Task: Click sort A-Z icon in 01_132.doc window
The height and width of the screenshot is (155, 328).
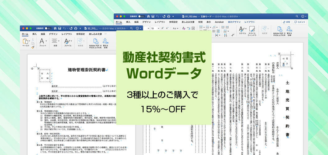Action: (x=225, y=35)
